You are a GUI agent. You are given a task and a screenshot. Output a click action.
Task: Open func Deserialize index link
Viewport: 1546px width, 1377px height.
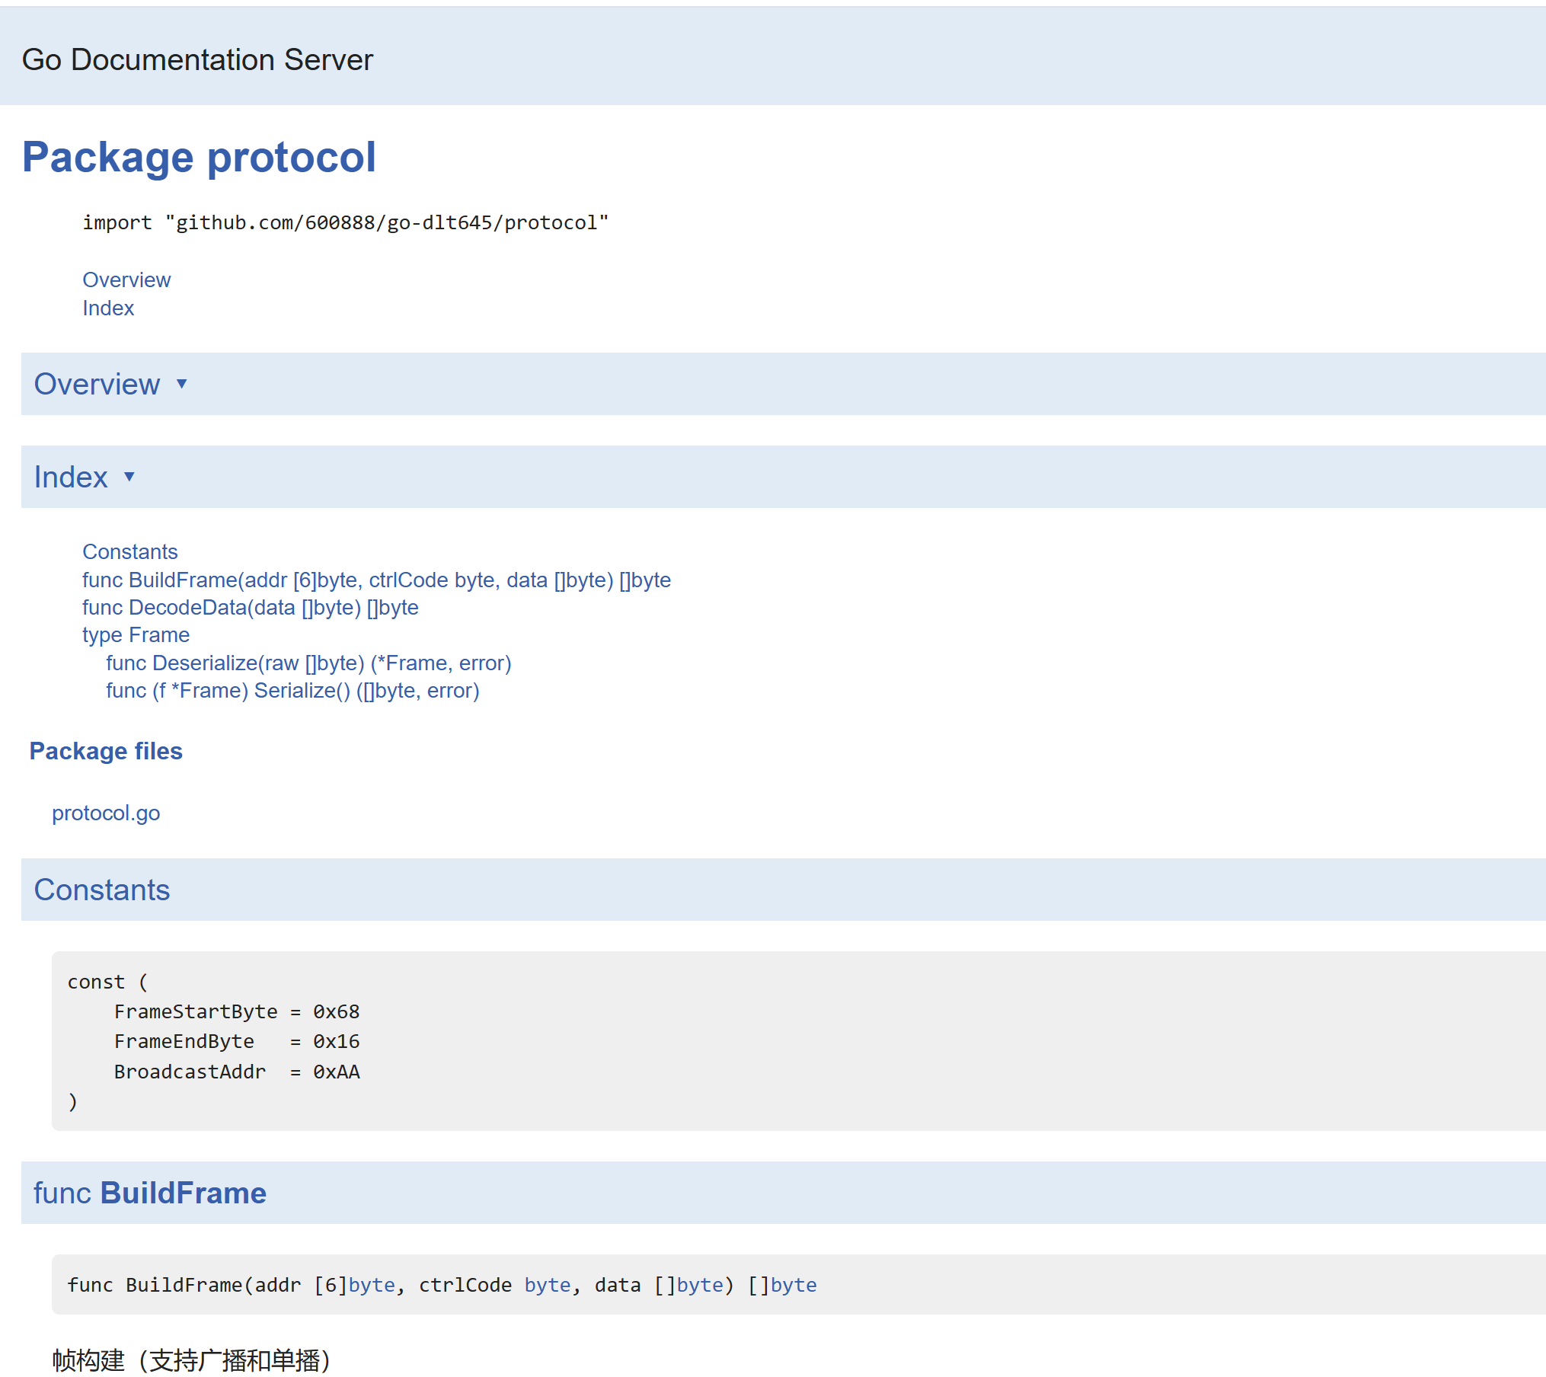coord(308,663)
